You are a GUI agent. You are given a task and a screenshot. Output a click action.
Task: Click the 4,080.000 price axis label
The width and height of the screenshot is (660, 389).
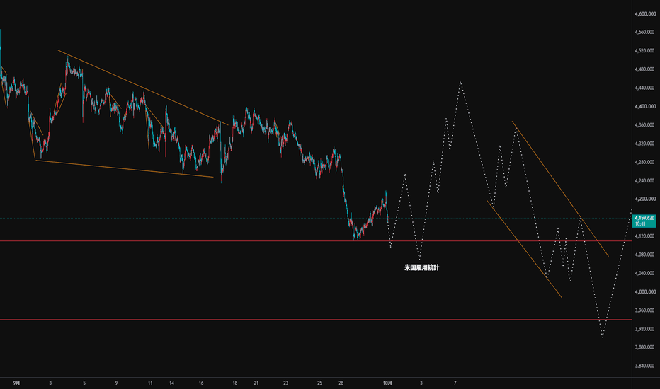tap(644, 255)
